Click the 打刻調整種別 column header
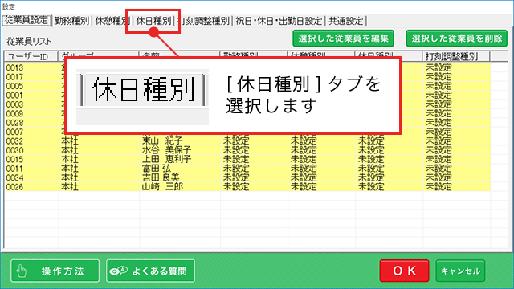 pos(456,56)
